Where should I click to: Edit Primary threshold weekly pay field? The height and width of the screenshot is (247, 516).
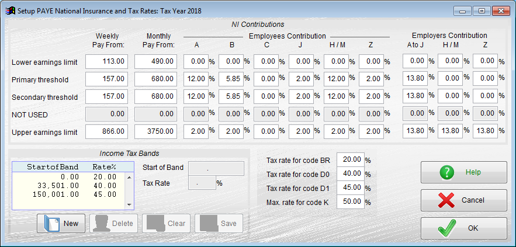[x=106, y=79]
